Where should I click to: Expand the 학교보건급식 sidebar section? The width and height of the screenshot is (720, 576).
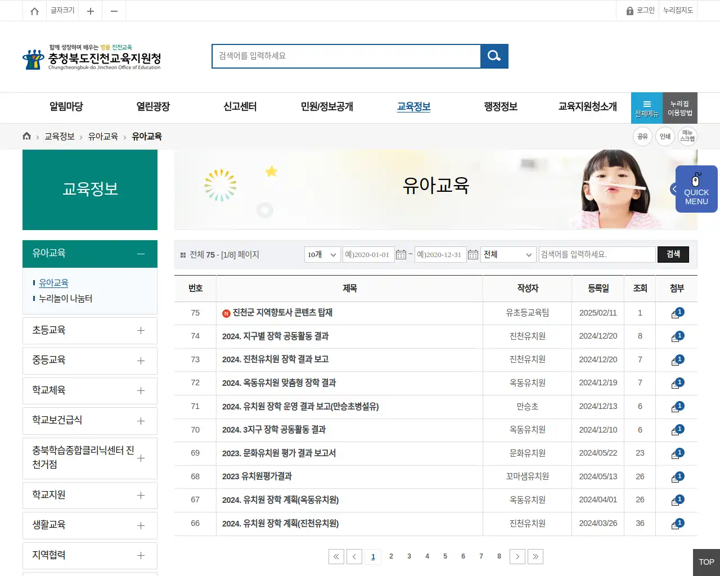141,421
